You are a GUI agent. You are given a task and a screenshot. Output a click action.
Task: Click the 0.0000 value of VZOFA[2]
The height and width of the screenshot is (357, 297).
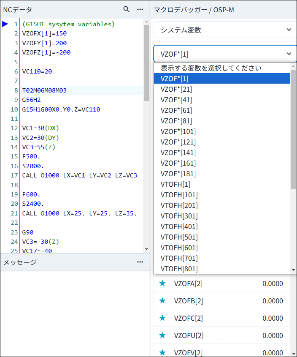273,283
